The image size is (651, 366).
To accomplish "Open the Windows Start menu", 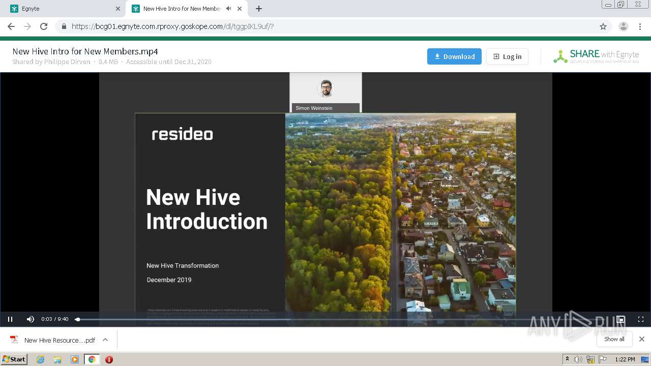I will coord(14,359).
